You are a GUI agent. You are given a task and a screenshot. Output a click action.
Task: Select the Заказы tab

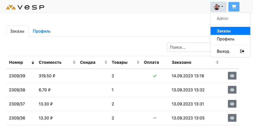pyautogui.click(x=17, y=31)
